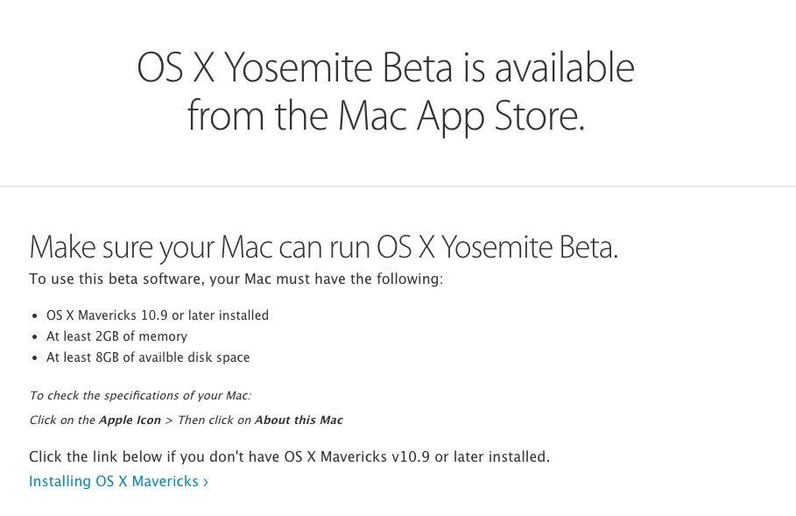Click the chevron arrow after Installing OS X Mavericks
Image resolution: width=796 pixels, height=516 pixels.
pyautogui.click(x=206, y=482)
